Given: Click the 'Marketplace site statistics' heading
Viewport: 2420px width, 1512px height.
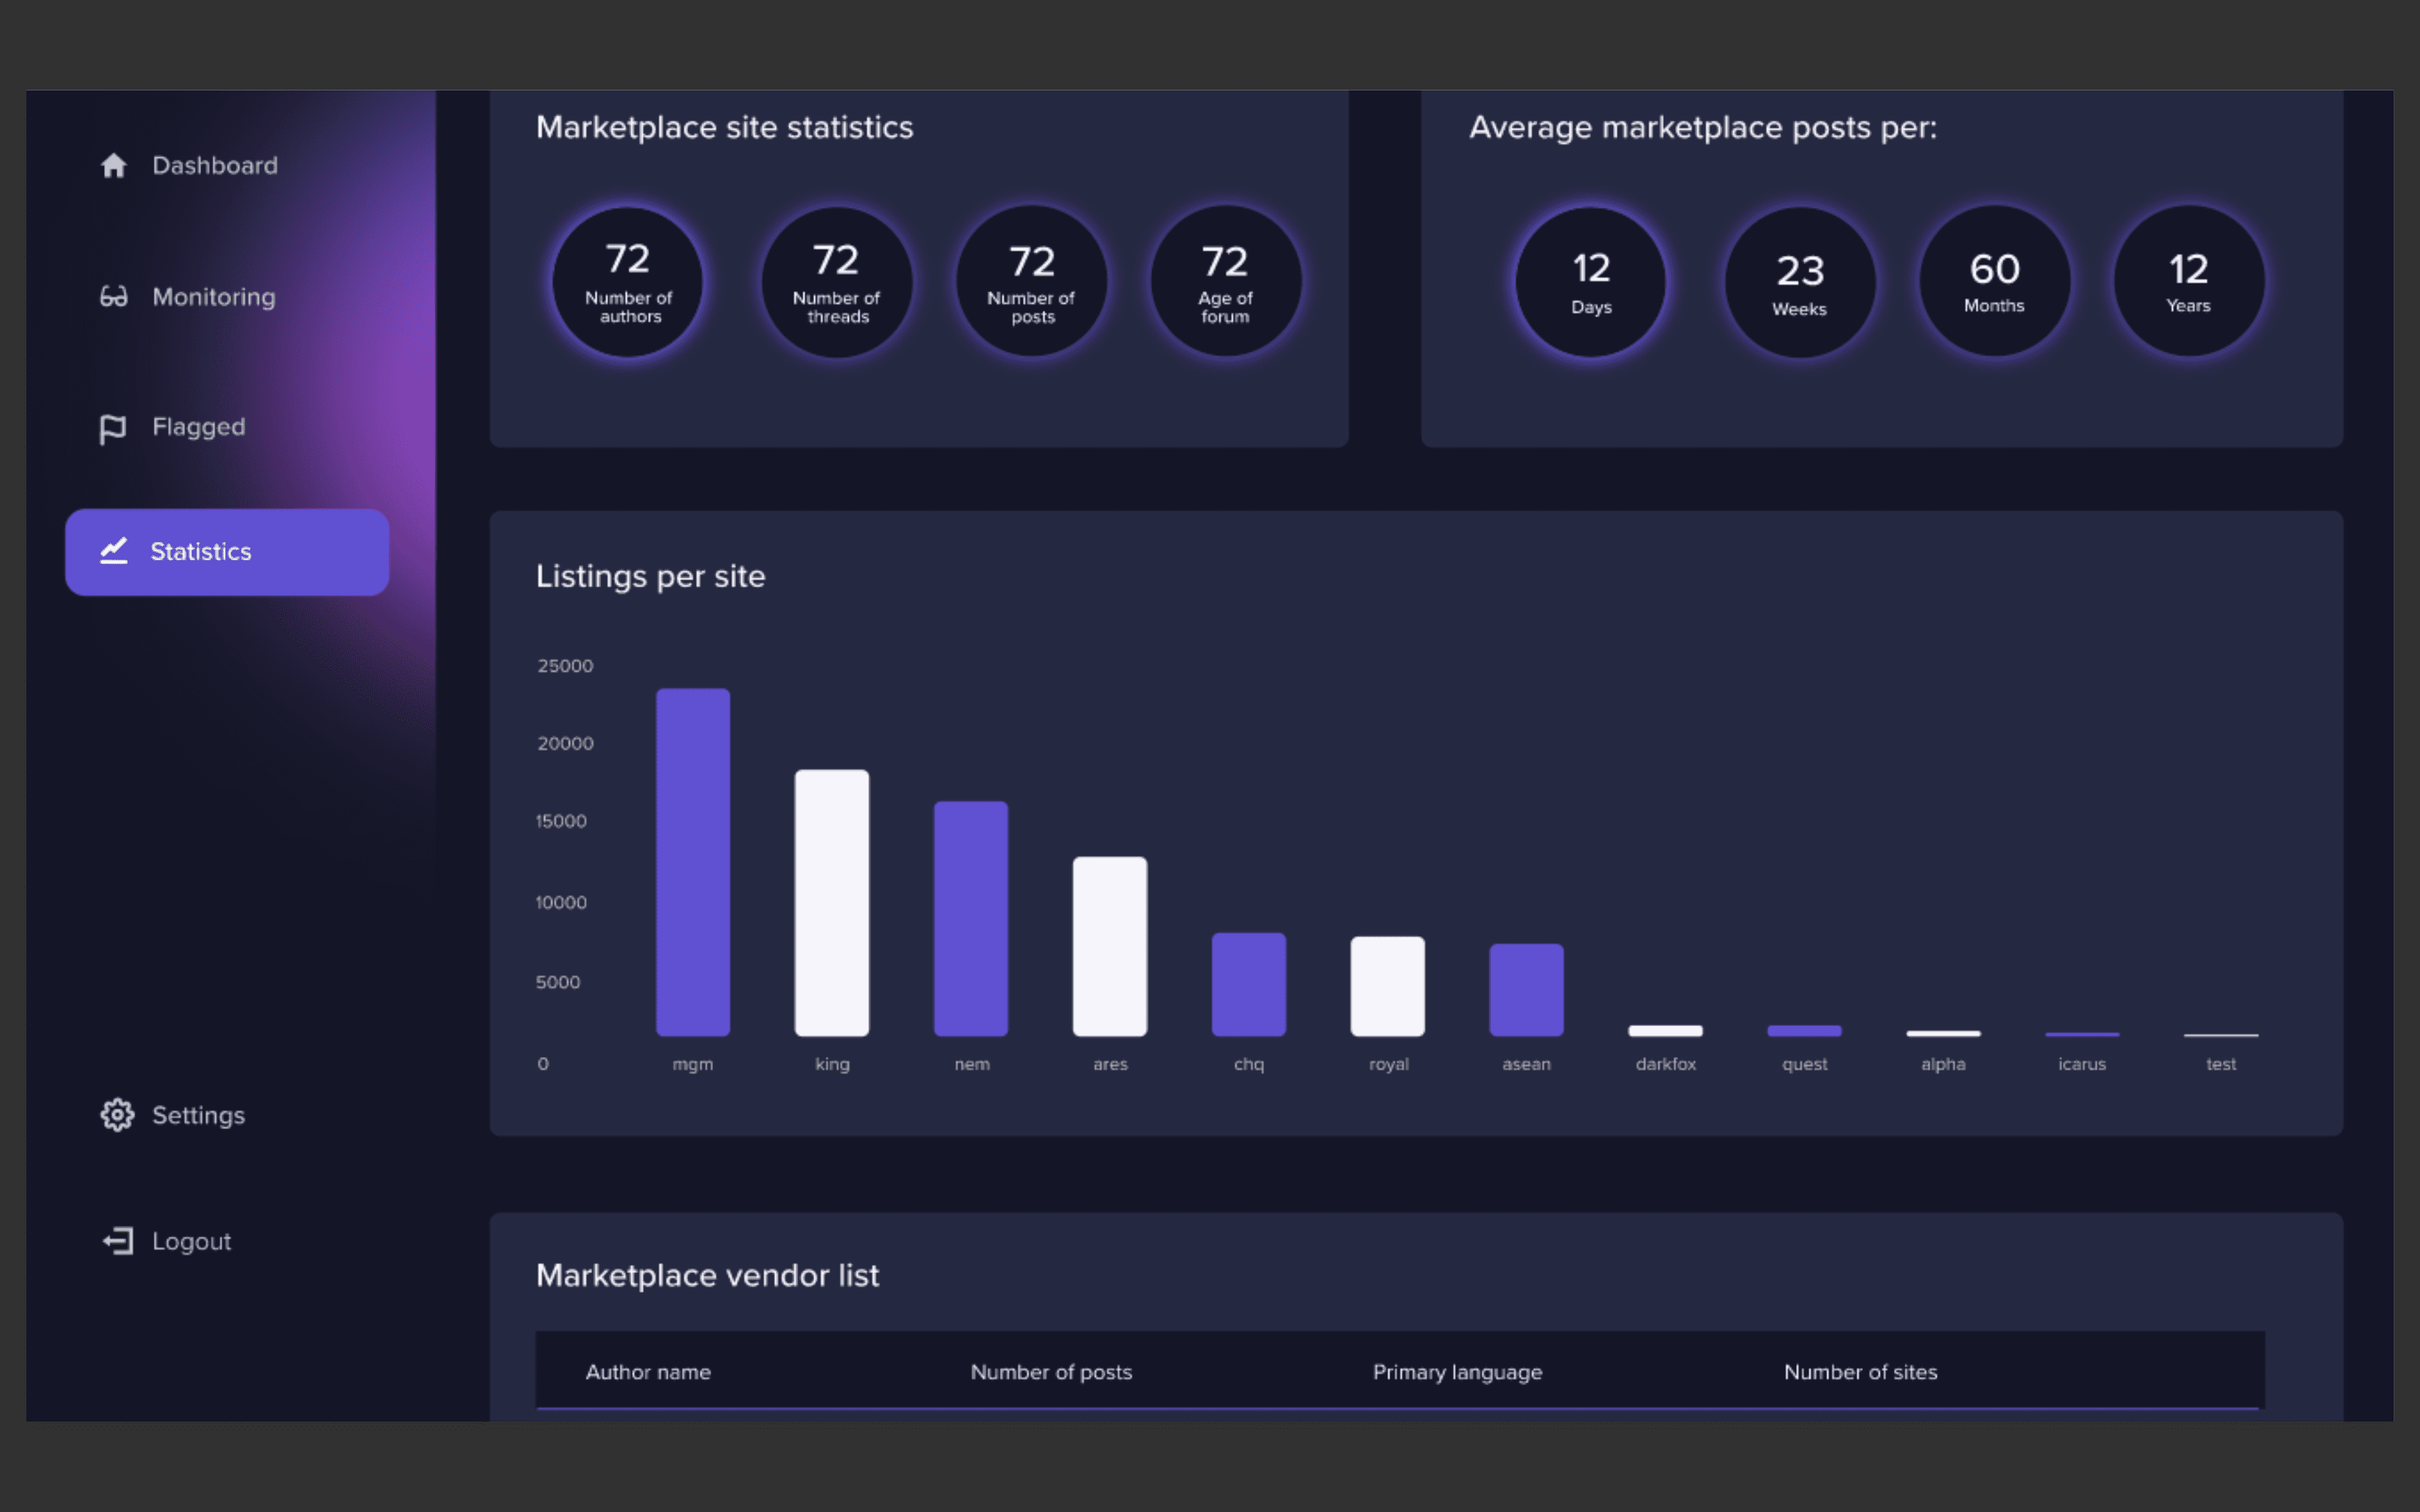Looking at the screenshot, I should (725, 128).
